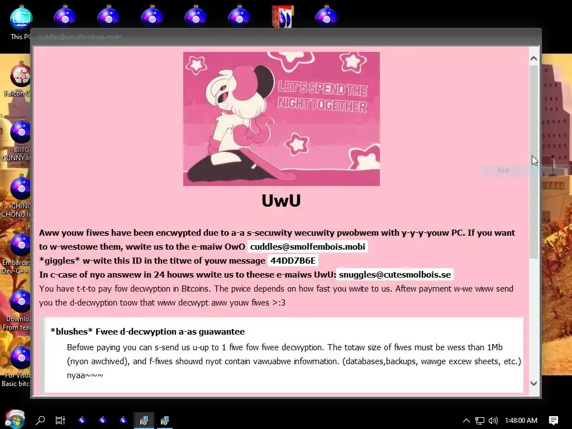Screen dimensions: 572x429
Task: Click the ID field showing 44DD7B6E
Action: [x=293, y=260]
